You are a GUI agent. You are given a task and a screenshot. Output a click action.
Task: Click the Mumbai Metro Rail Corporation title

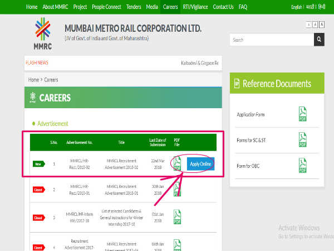click(x=133, y=28)
